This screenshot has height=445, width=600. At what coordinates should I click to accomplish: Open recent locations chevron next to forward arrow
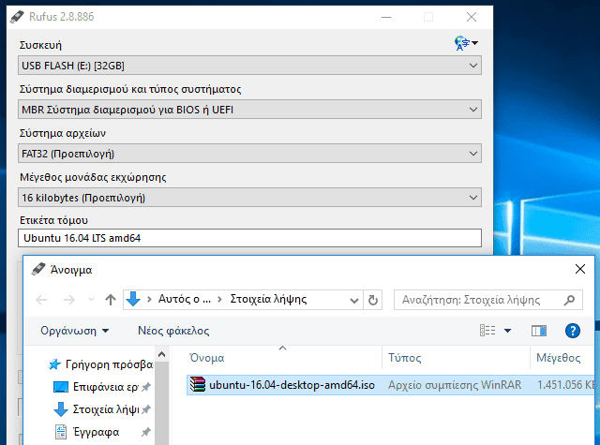click(x=91, y=300)
